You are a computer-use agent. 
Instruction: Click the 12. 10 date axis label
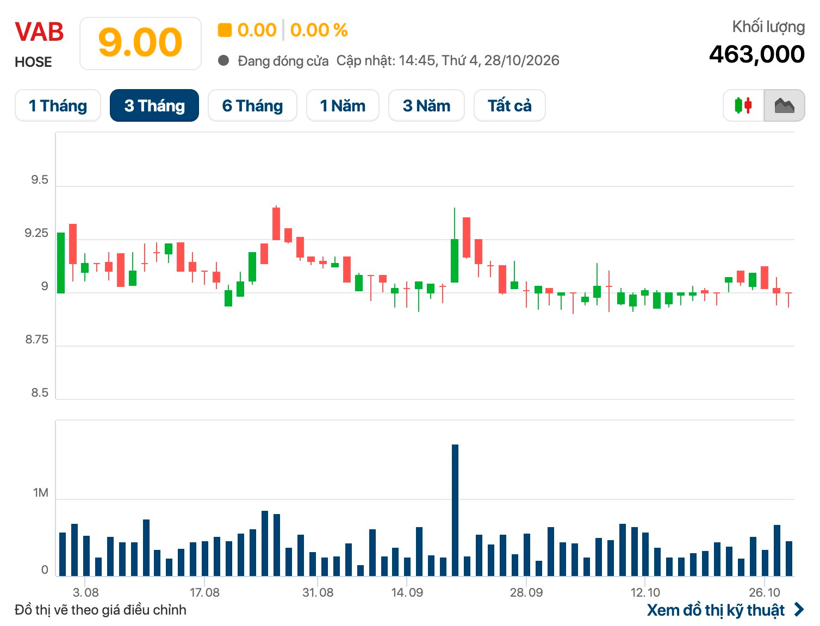645,592
